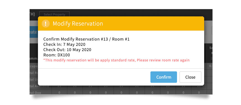
Task: Click the partially hidden button at toolbar's right edge
Action: (x=212, y=30)
